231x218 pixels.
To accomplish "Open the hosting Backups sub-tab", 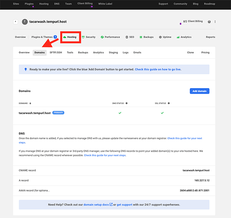I will click(x=83, y=53).
